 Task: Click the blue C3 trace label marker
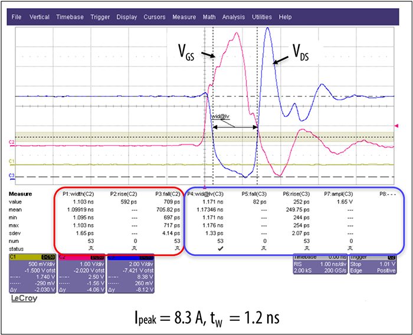pos(12,176)
